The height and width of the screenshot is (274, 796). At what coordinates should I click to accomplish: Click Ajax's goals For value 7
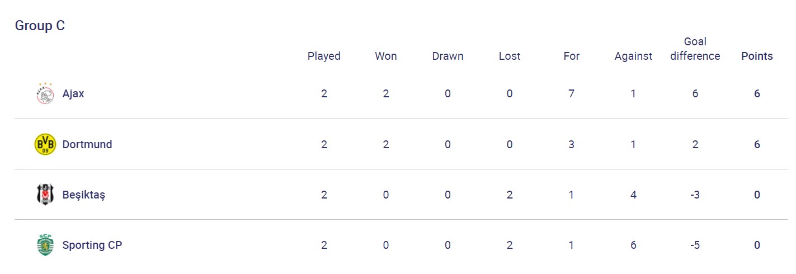click(571, 93)
